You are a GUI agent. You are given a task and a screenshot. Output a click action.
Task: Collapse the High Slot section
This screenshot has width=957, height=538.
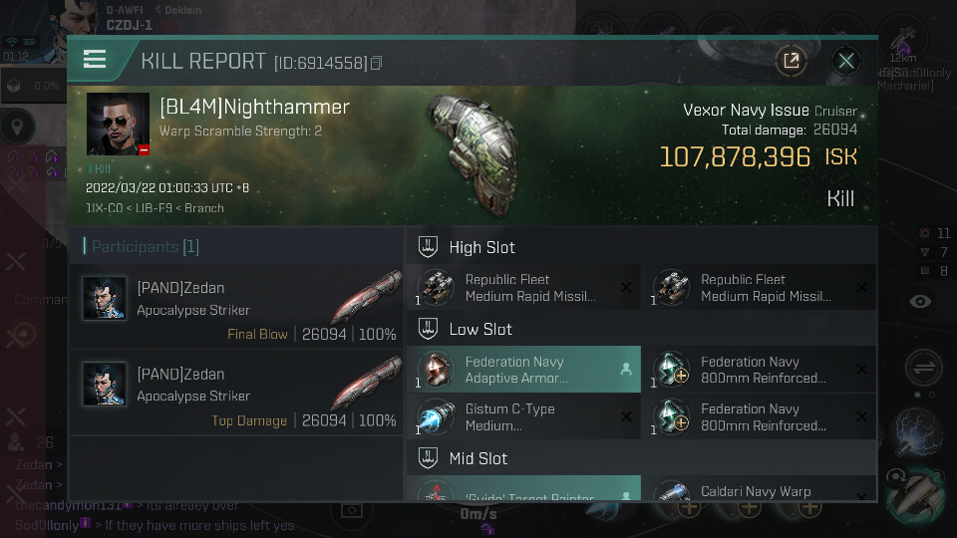pyautogui.click(x=642, y=247)
